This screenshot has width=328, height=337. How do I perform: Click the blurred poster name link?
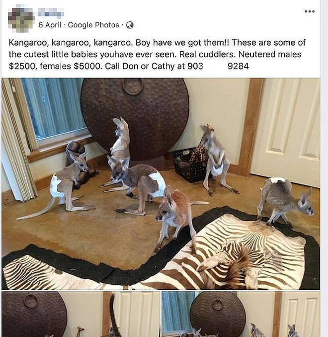(51, 12)
